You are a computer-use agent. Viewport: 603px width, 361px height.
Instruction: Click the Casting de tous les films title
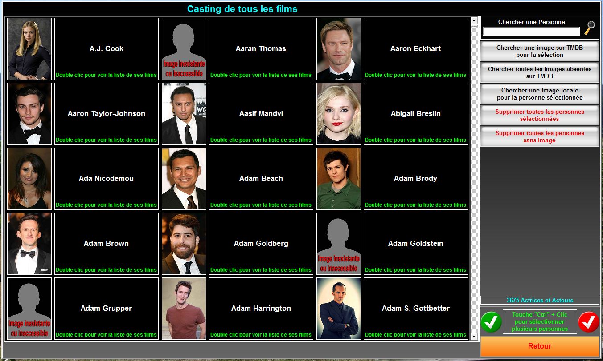click(x=242, y=9)
